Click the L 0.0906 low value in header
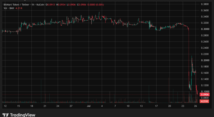Image resolution: width=214 pixels, height=117 pixels. tap(71, 5)
